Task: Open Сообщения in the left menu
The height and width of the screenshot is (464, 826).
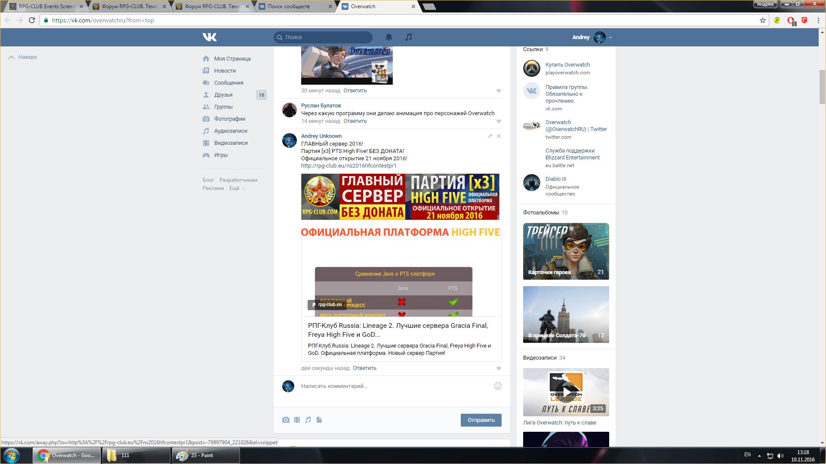Action: tap(228, 83)
